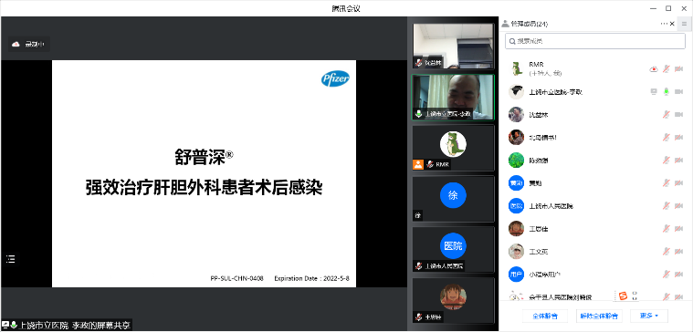This screenshot has height=332, width=693.
Task: Click the 解除全体静音 unmute all button
Action: (599, 316)
